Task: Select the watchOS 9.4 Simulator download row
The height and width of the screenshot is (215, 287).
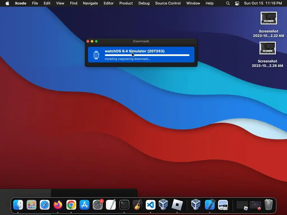Action: (141, 55)
